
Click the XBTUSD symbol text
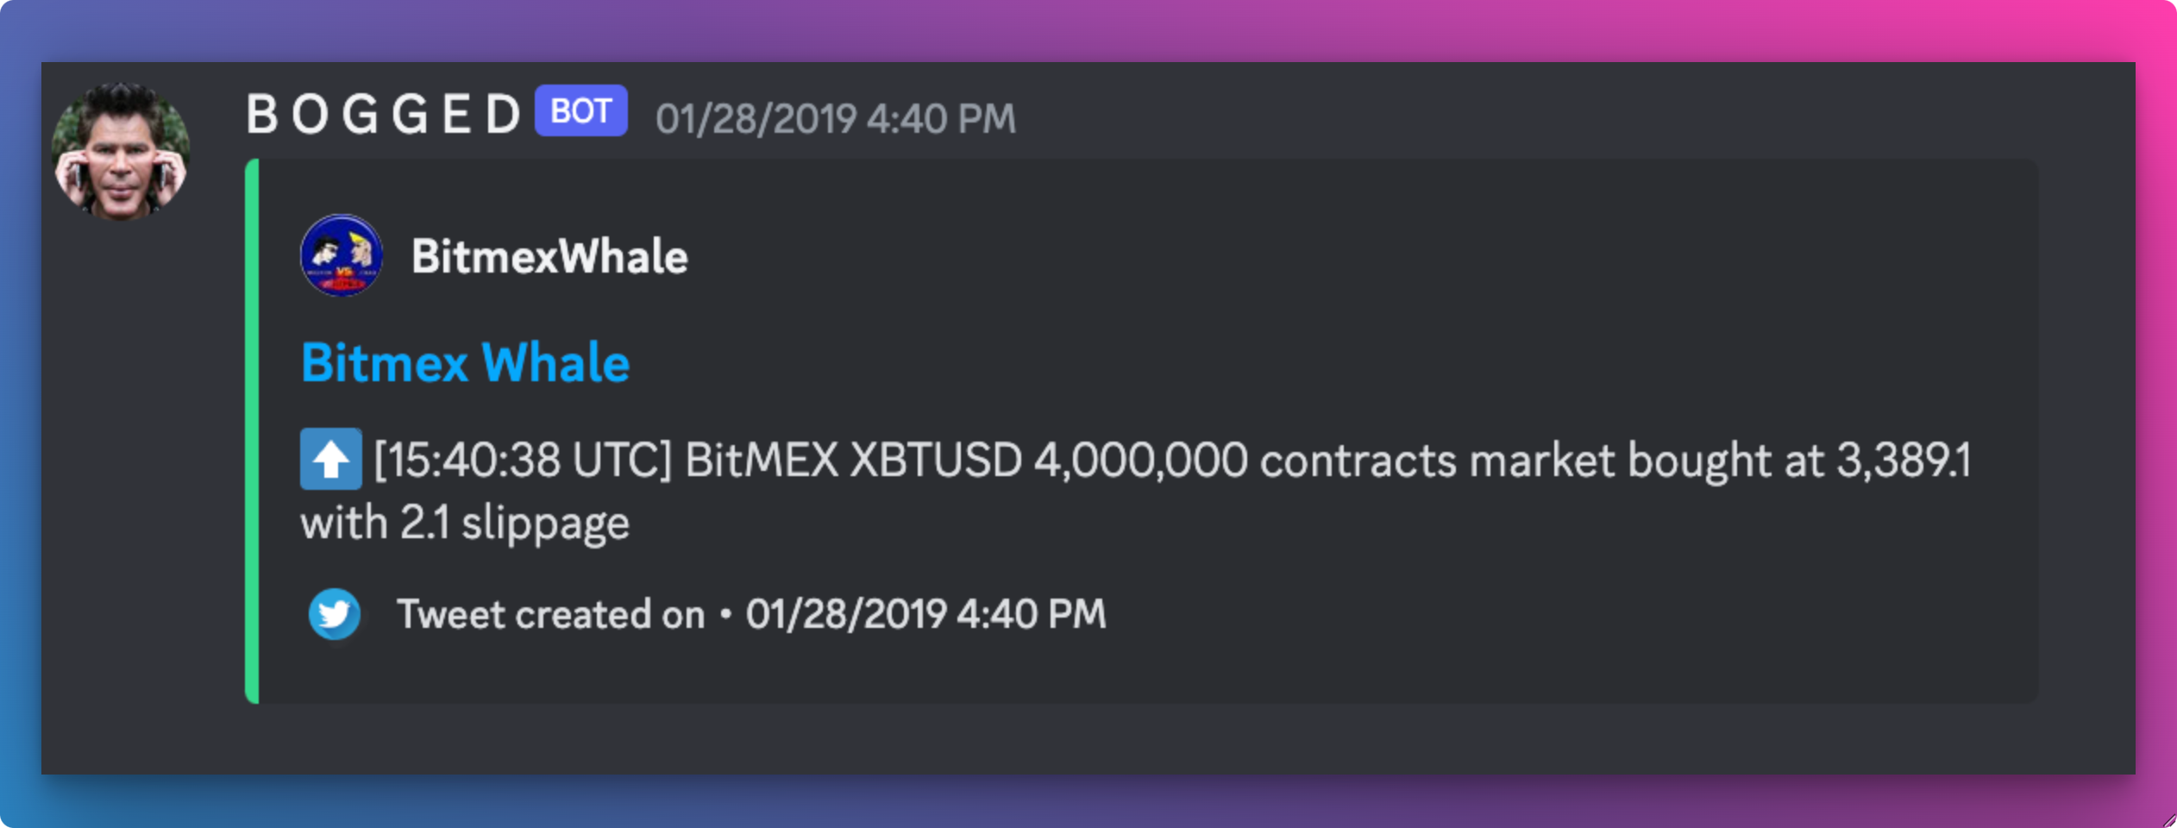pos(936,460)
